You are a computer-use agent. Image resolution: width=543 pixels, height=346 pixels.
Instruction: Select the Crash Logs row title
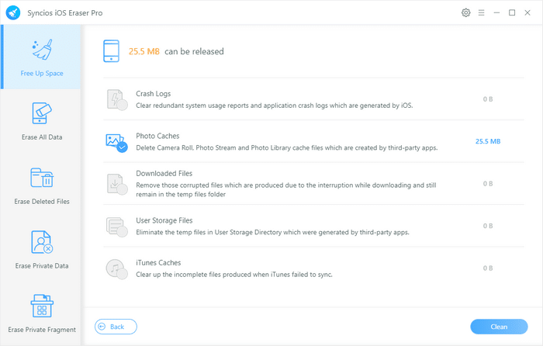pyautogui.click(x=154, y=94)
